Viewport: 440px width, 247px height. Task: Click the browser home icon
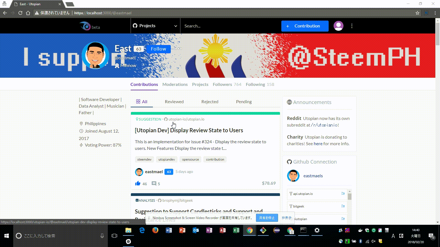tap(28, 13)
